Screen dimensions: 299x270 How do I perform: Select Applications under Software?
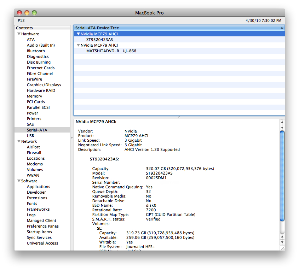click(38, 187)
